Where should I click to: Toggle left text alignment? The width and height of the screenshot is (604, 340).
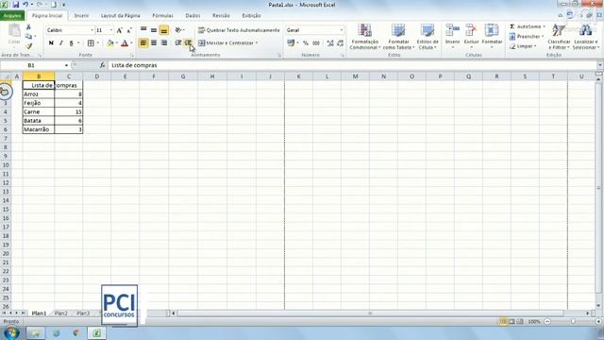click(x=143, y=42)
